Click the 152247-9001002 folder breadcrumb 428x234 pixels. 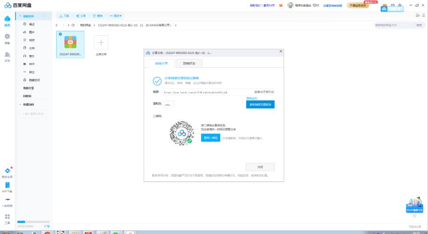[135, 25]
